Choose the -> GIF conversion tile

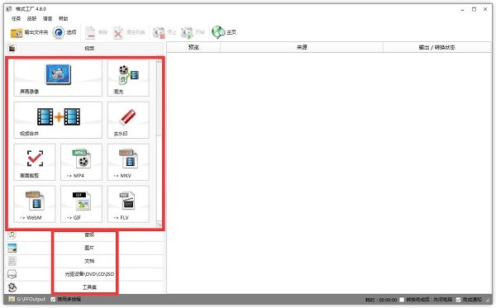(x=81, y=204)
